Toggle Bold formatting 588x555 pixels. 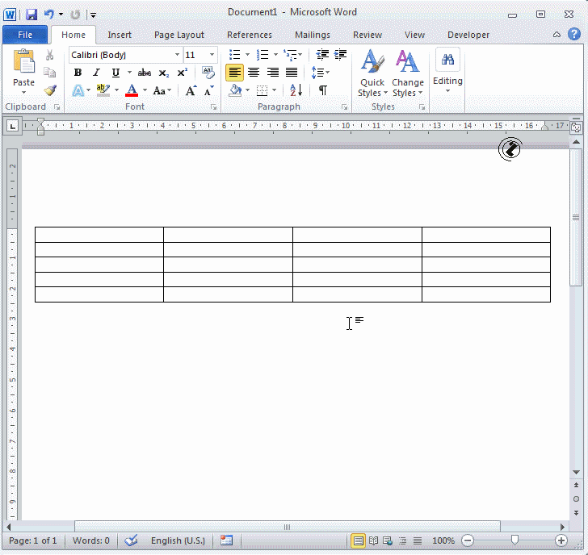(78, 73)
